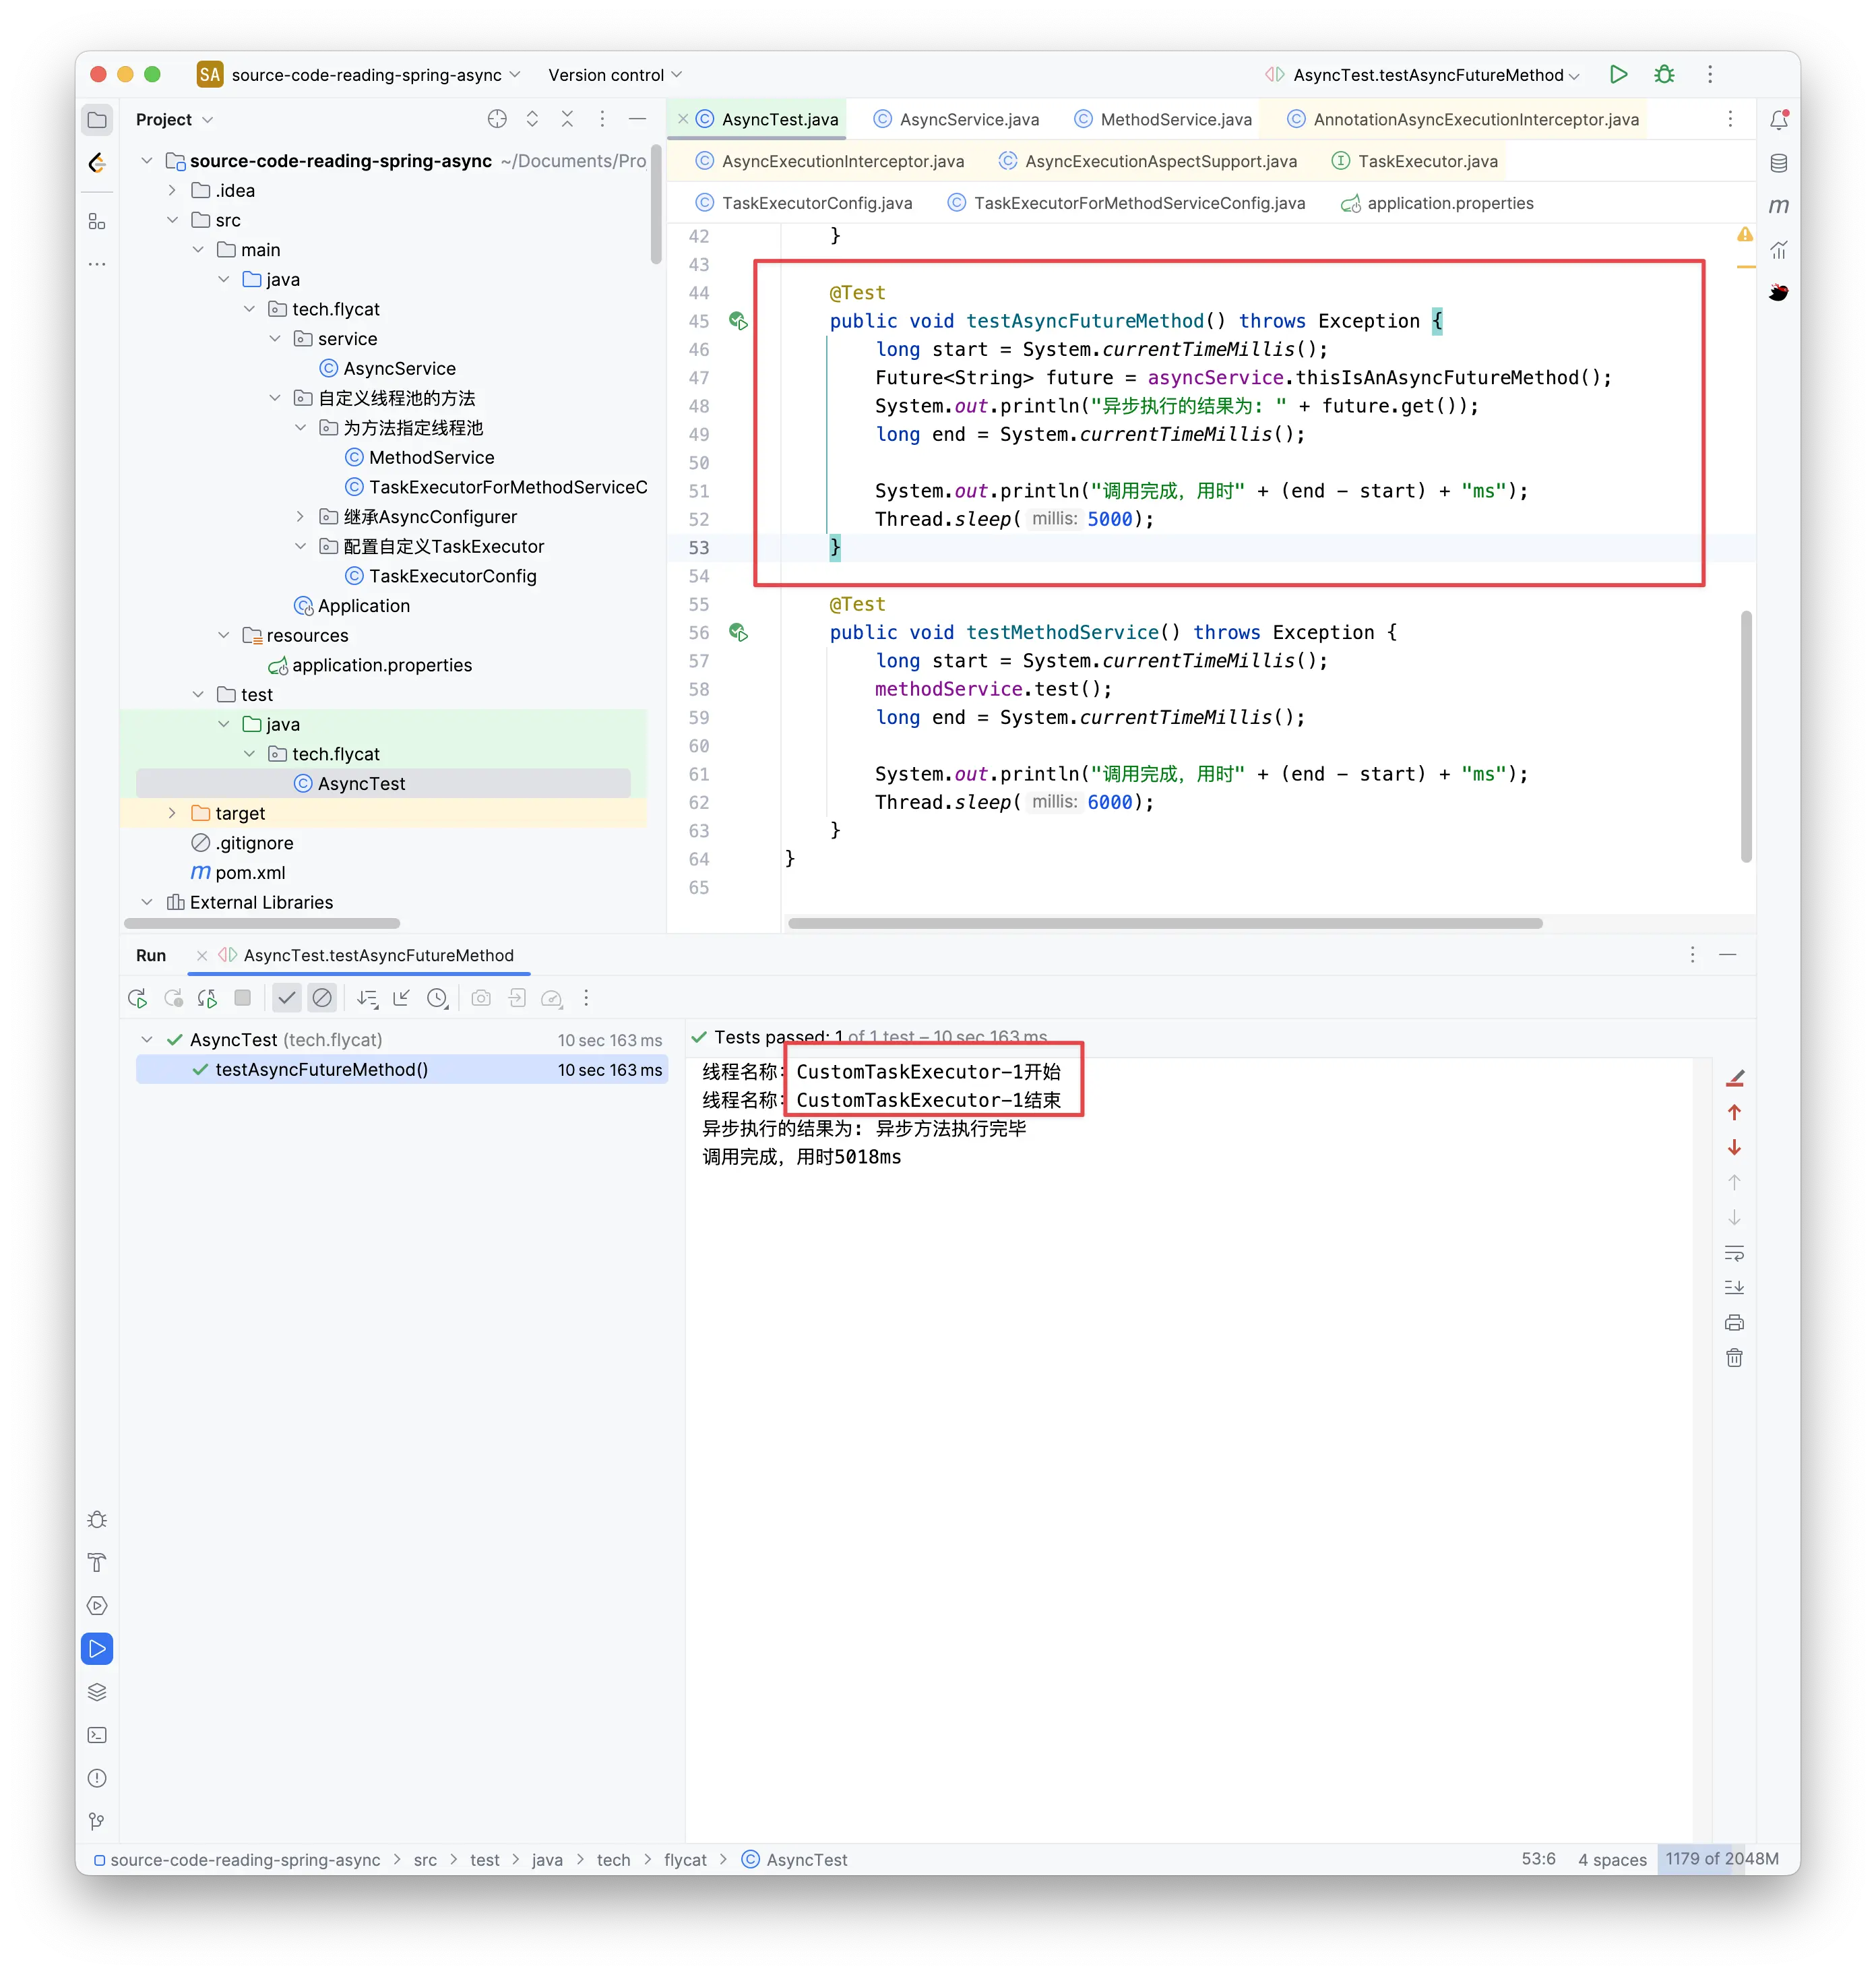The image size is (1876, 1975).
Task: Open the Structure tool window icon
Action: click(97, 221)
